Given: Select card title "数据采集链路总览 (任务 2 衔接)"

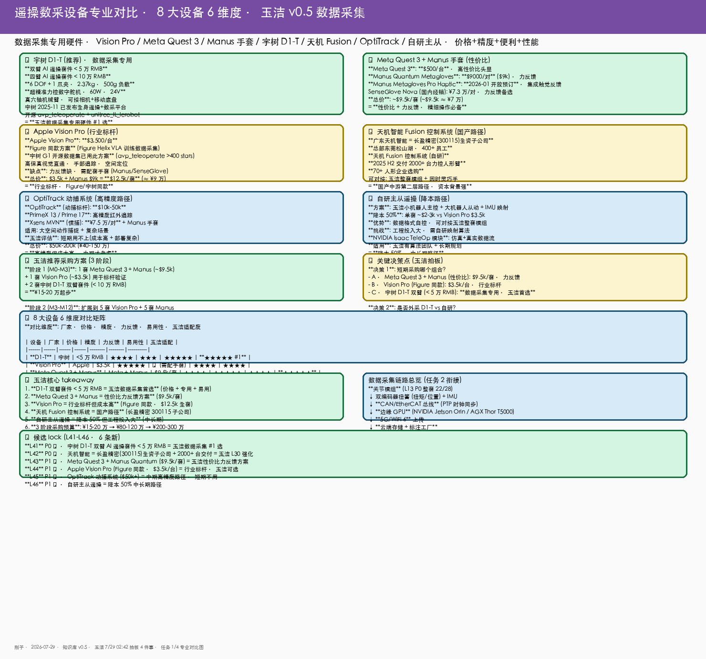Looking at the screenshot, I should (415, 380).
